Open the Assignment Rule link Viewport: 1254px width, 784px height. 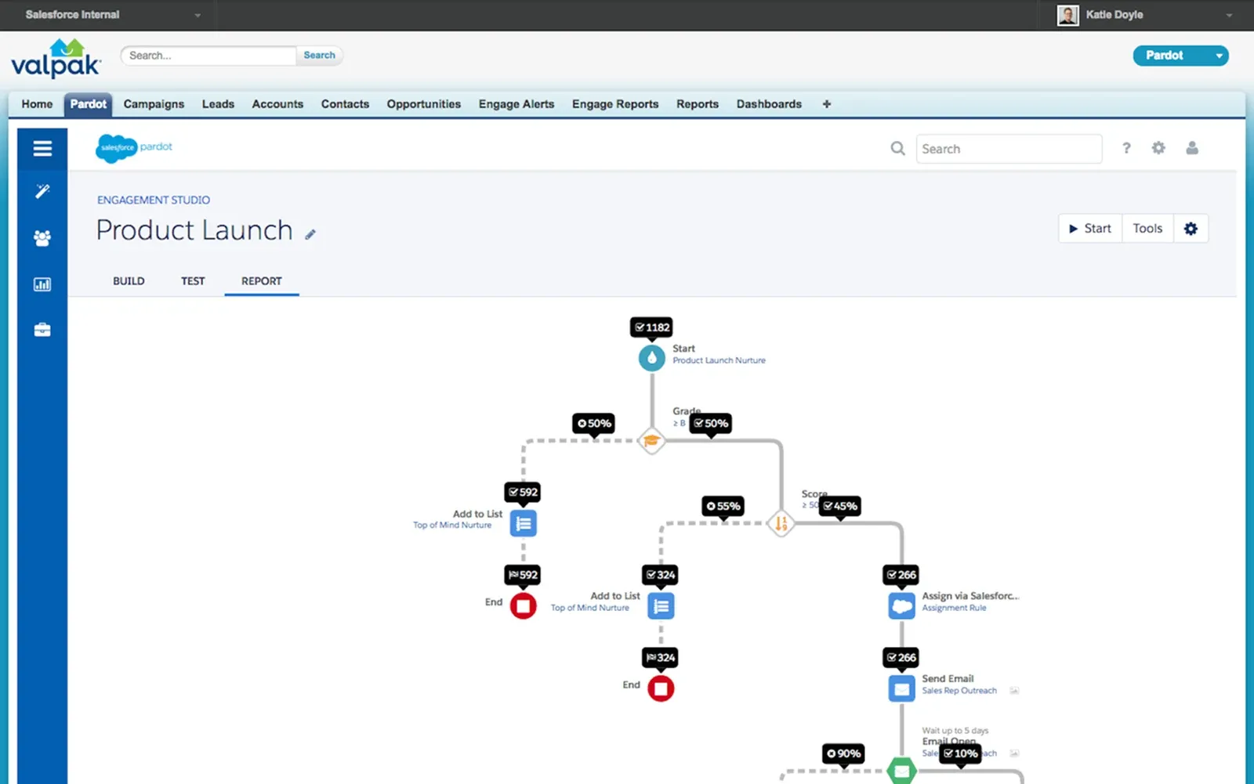coord(954,608)
